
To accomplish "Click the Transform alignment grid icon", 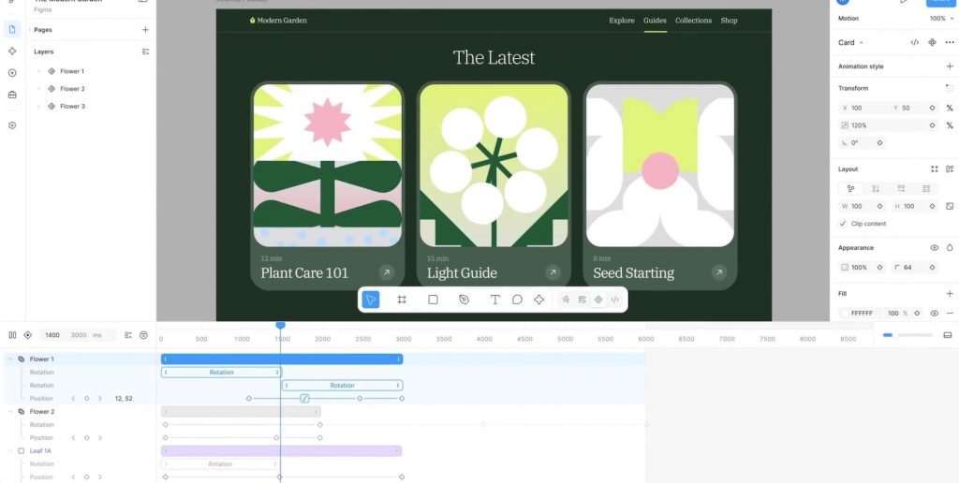I will tap(950, 88).
